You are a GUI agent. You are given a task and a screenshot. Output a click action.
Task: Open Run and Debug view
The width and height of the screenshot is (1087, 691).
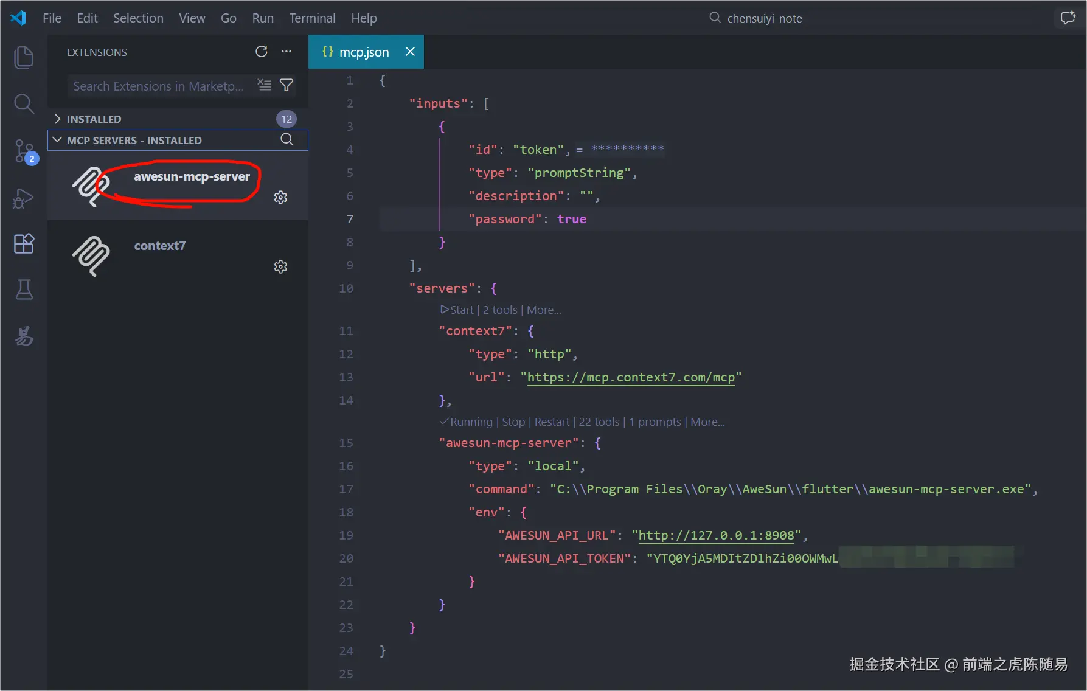pos(24,198)
